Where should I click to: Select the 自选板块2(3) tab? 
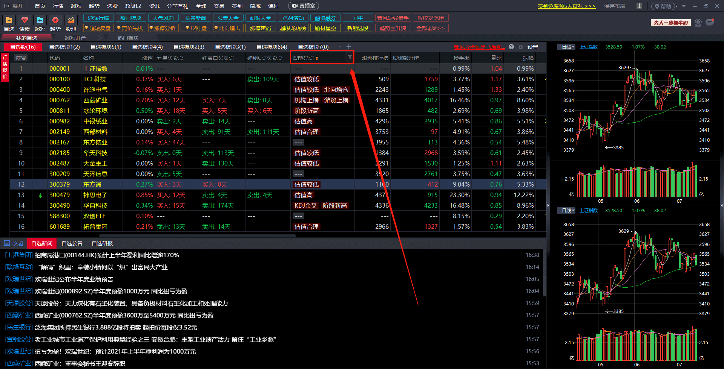(x=189, y=47)
